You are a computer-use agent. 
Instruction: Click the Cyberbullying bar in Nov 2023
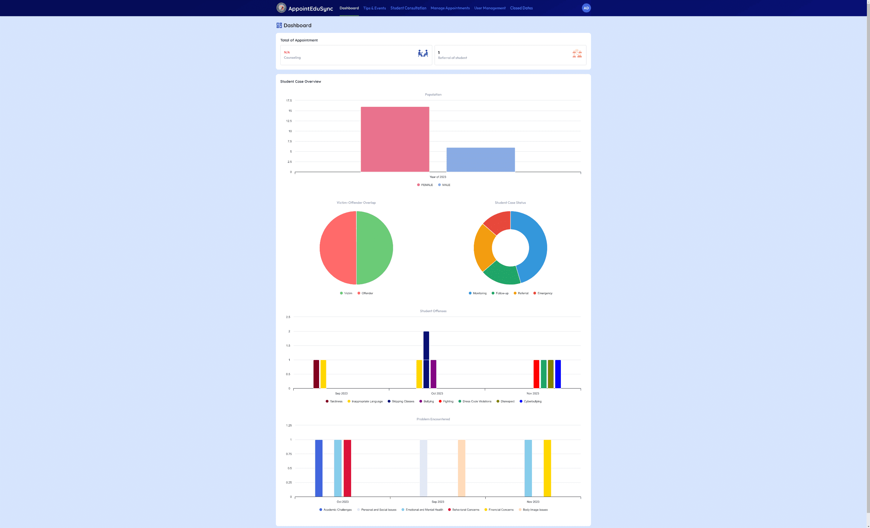pyautogui.click(x=558, y=374)
